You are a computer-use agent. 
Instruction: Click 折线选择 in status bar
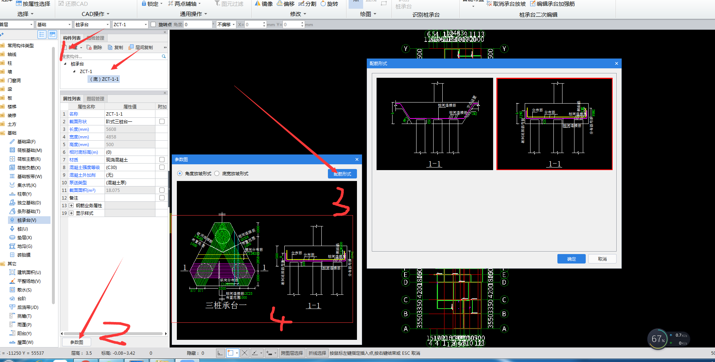[x=317, y=353]
